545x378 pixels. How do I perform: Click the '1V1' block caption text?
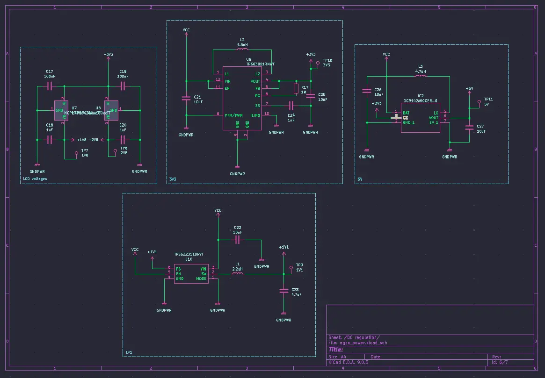tap(129, 352)
